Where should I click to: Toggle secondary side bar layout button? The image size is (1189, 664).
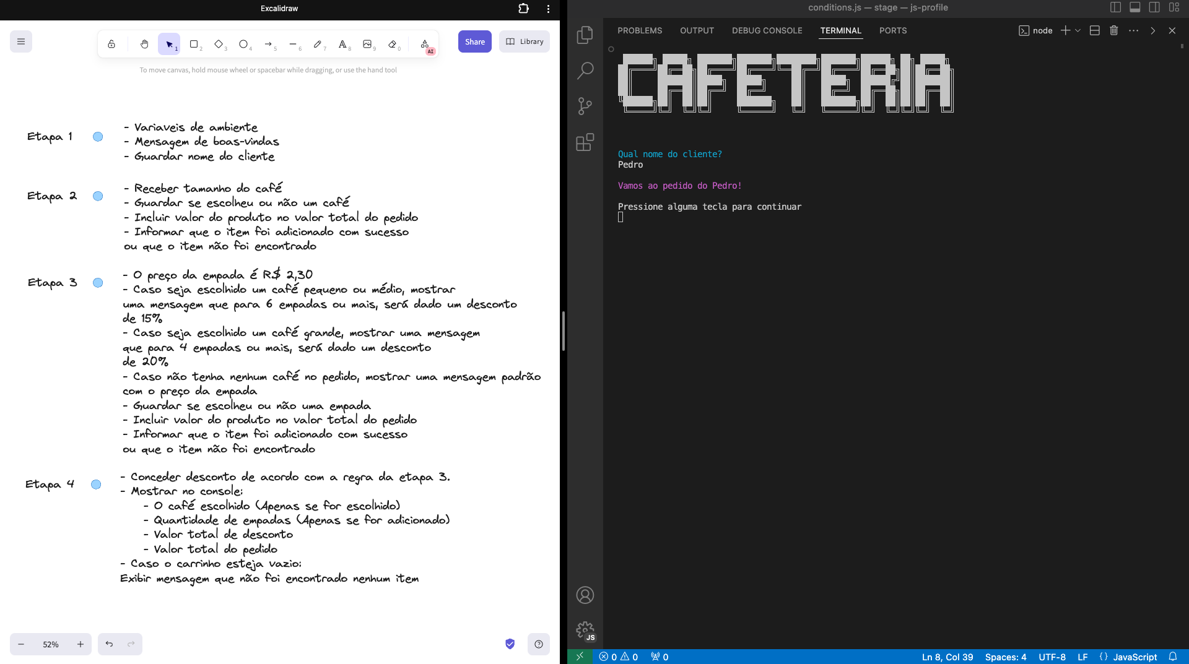(1154, 7)
